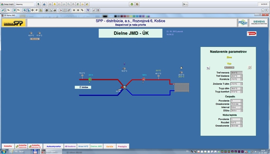Click the green check status icon
Viewport: 270px width, 154px height.
pos(132,4)
